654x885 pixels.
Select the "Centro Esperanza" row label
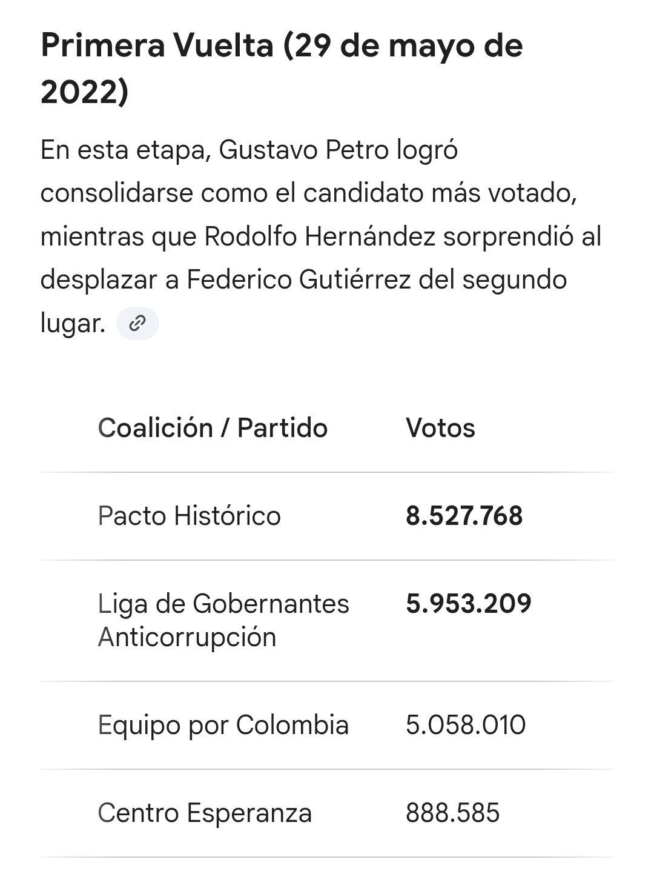pyautogui.click(x=205, y=813)
